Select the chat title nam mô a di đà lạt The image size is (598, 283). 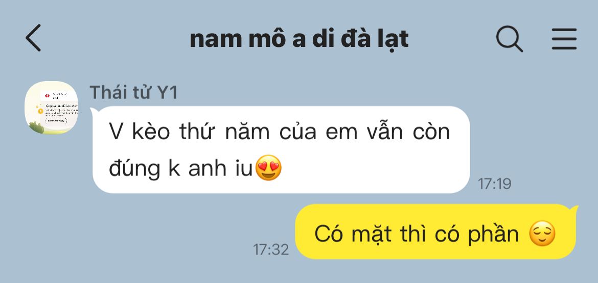[299, 39]
